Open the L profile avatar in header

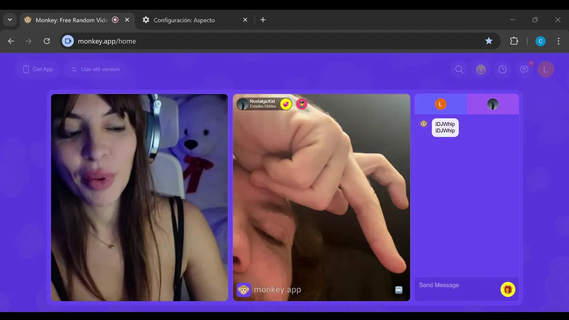545,69
